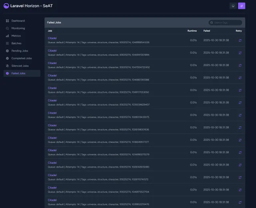This screenshot has width=256, height=208.
Task: Retry the Citadel job ending in 1036049517377
Action: tap(240, 140)
